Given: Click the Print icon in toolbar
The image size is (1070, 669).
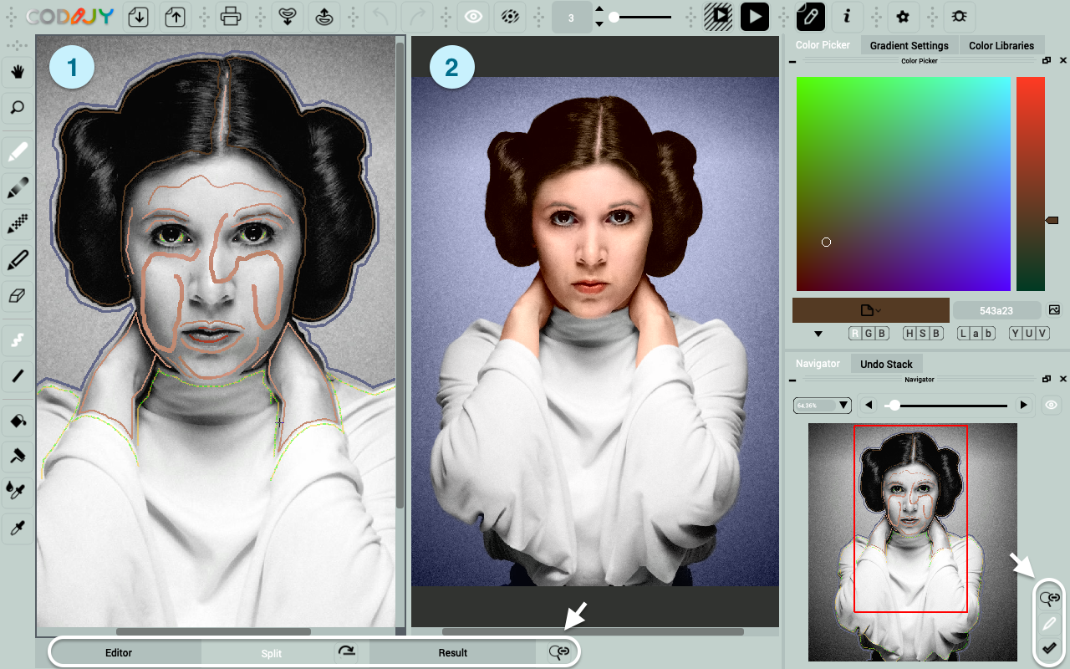Looking at the screenshot, I should (x=232, y=16).
